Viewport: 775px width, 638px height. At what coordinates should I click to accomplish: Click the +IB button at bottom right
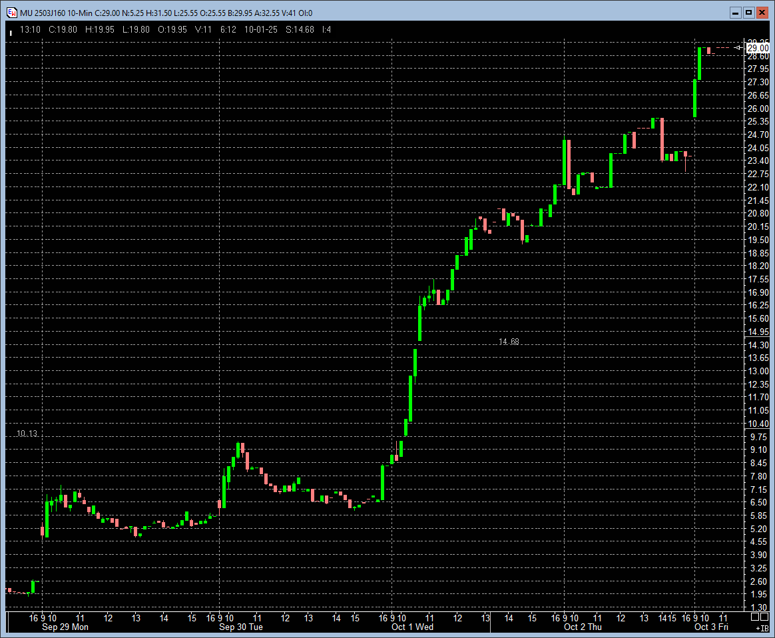[x=761, y=628]
